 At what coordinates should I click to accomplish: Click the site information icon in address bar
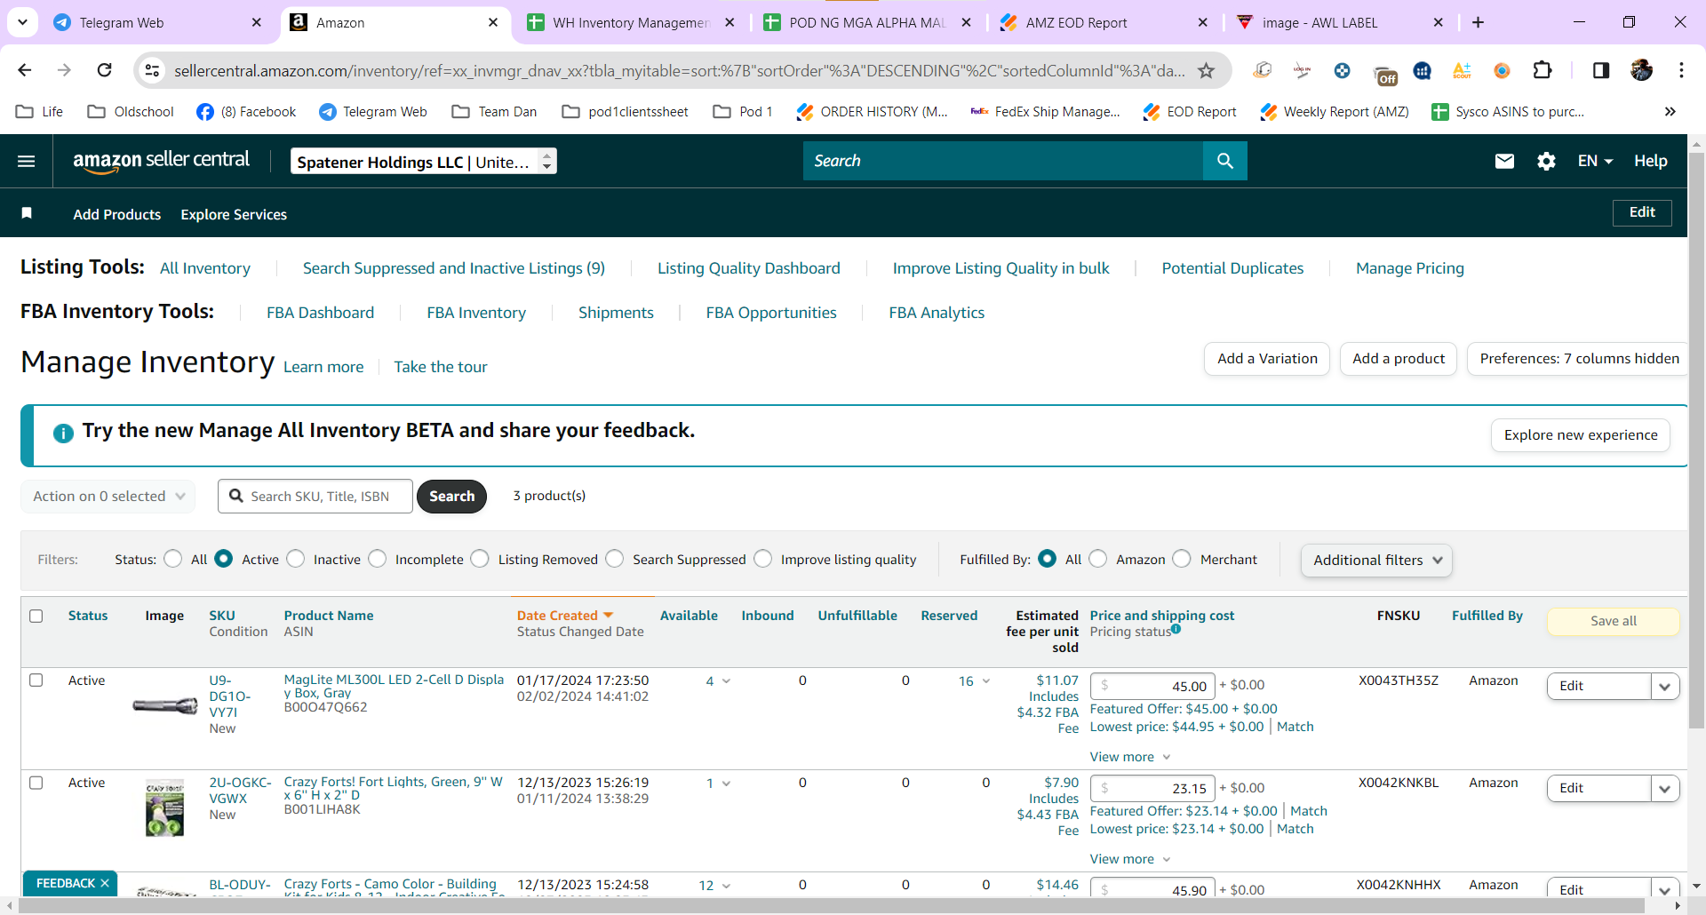pos(153,70)
